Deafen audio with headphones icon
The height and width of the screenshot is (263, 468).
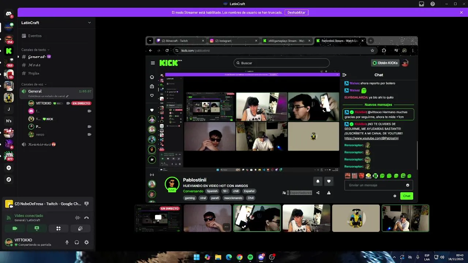click(x=77, y=242)
